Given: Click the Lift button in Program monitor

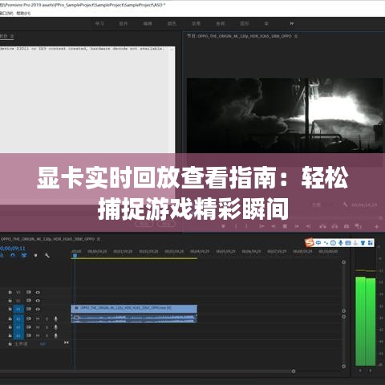Looking at the screenshot, I should pos(322,226).
